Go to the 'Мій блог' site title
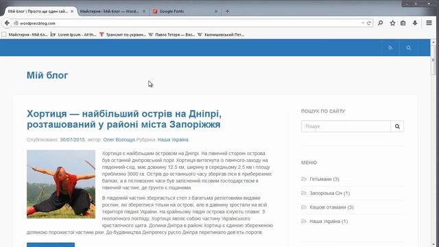 click(x=47, y=75)
